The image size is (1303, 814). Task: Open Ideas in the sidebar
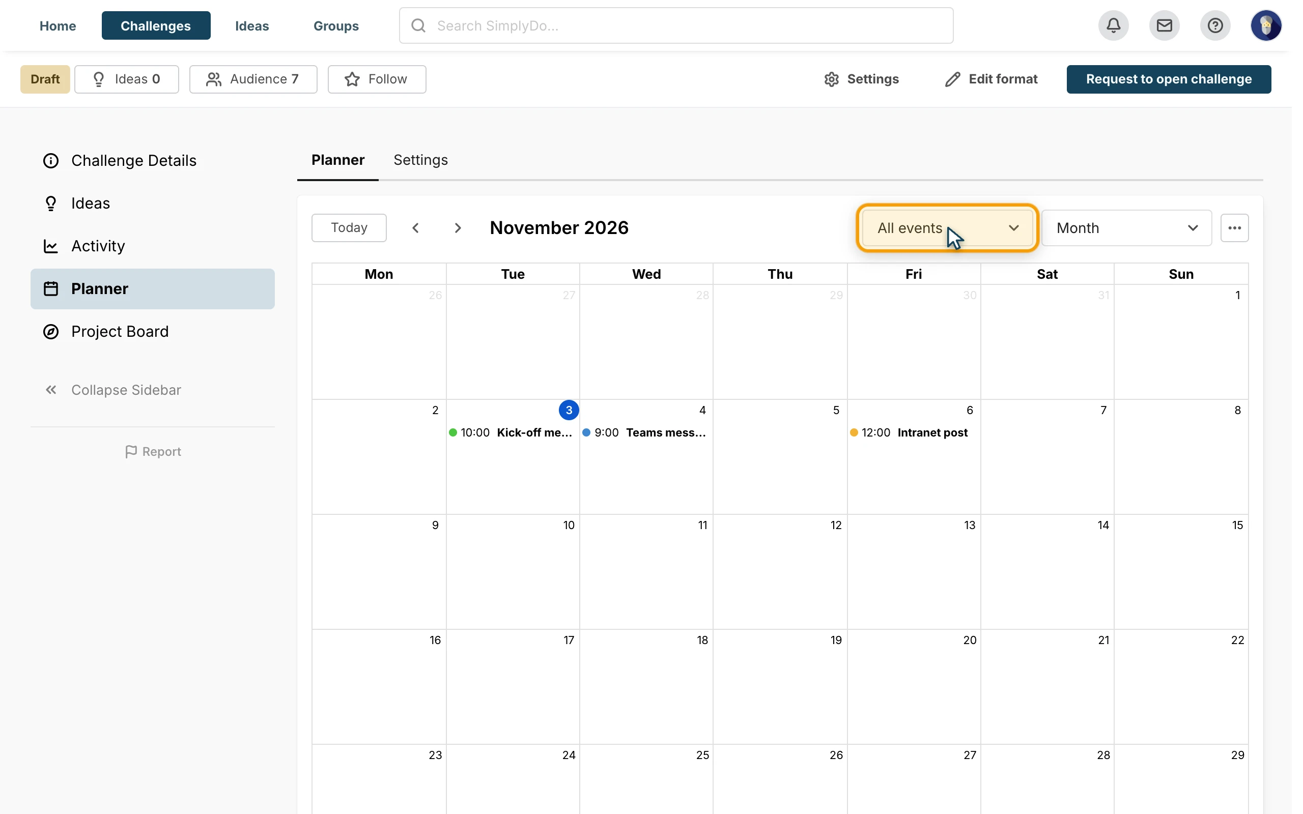152,203
